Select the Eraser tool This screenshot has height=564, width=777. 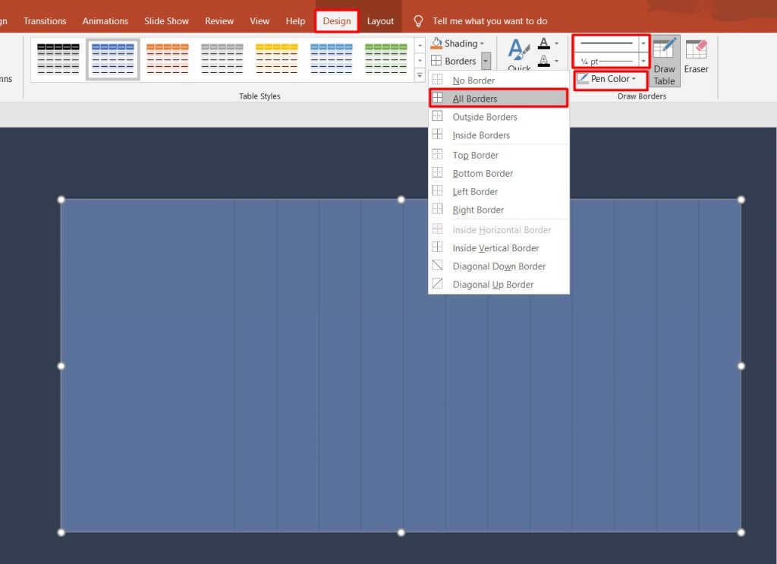tap(696, 56)
